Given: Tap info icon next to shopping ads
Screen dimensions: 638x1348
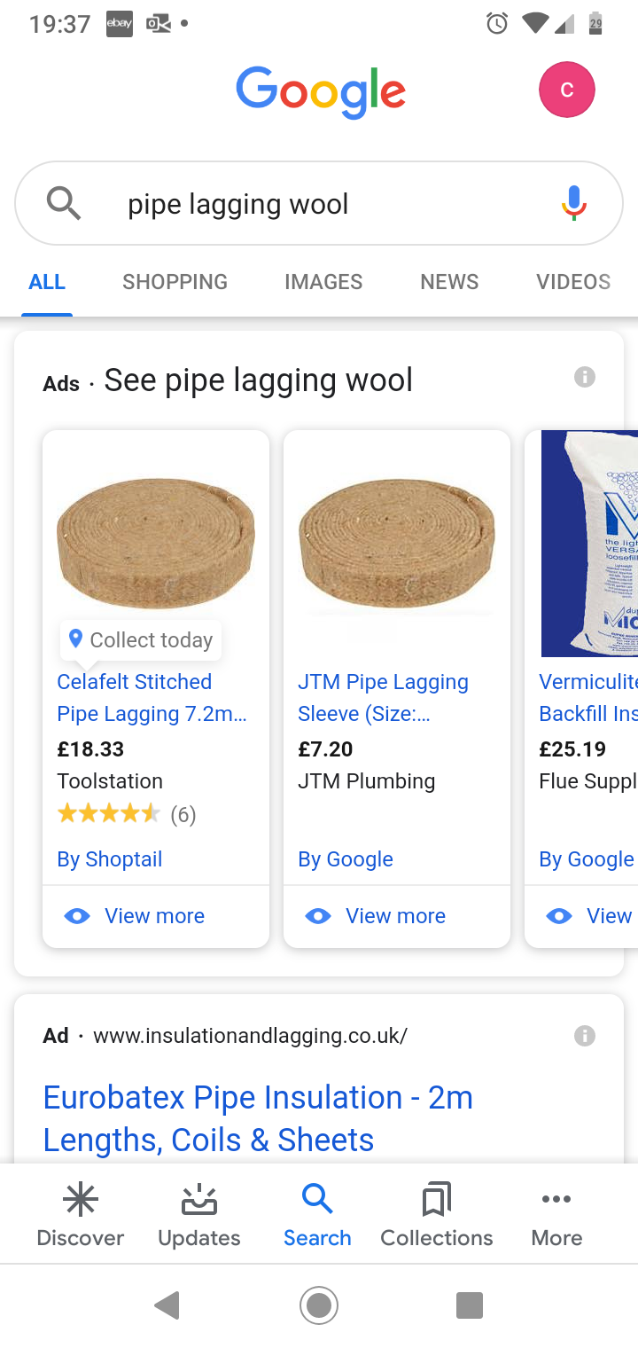Looking at the screenshot, I should click(x=584, y=378).
